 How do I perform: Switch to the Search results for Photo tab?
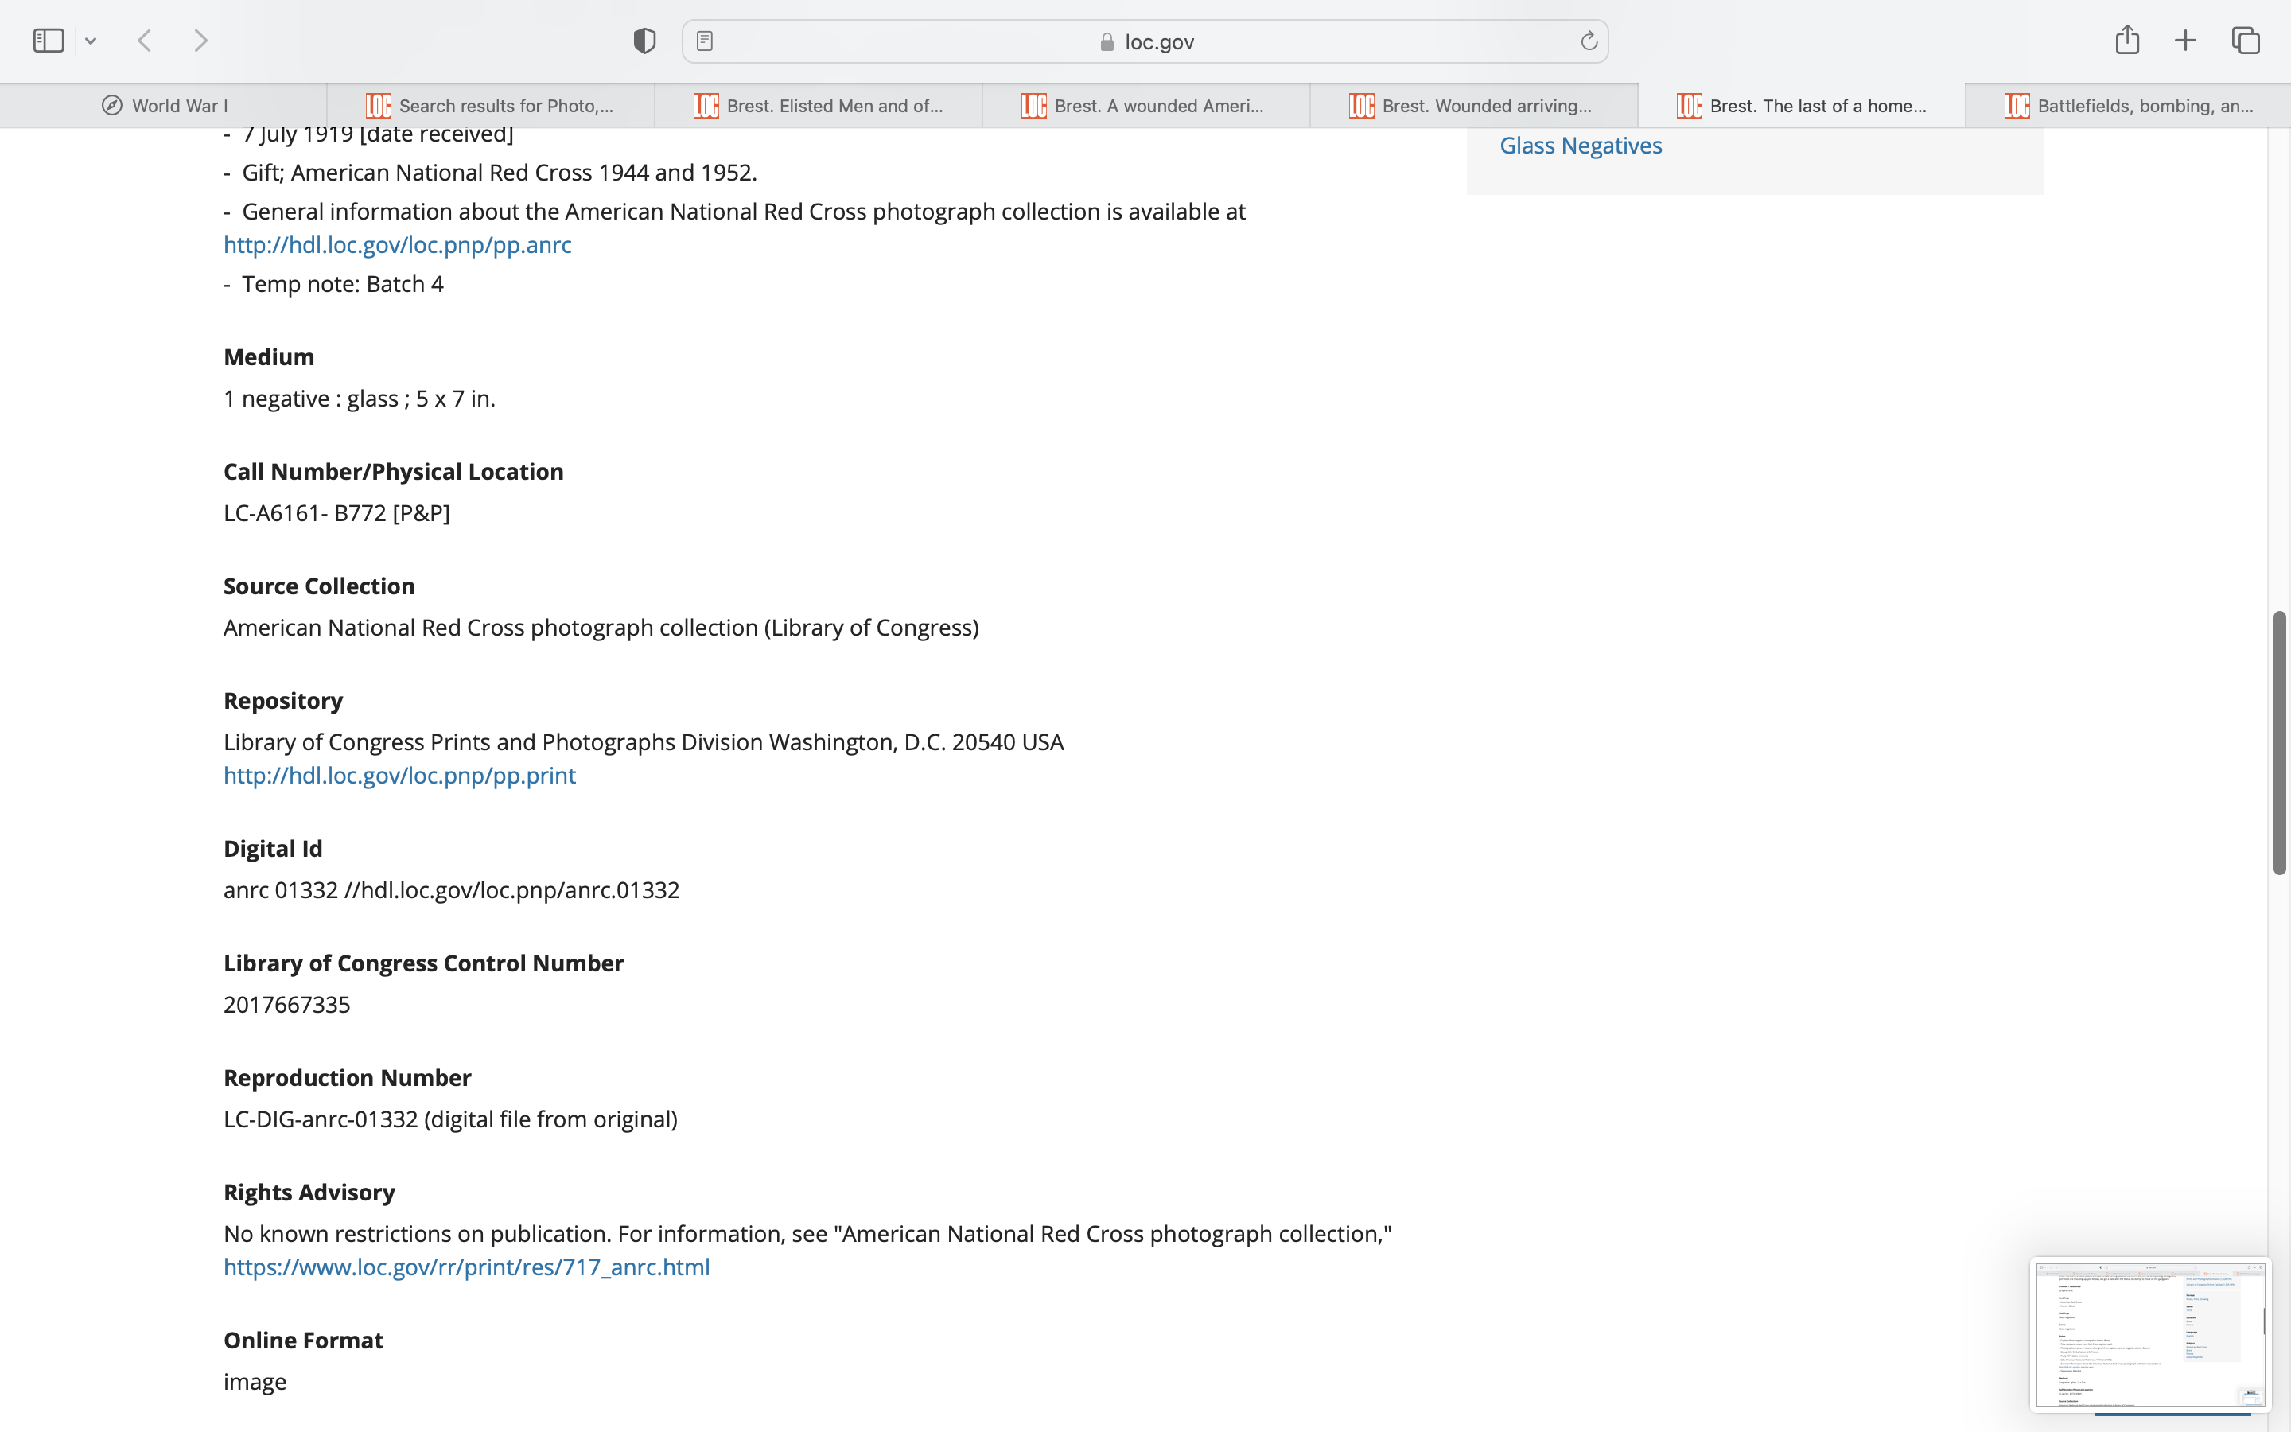490,106
